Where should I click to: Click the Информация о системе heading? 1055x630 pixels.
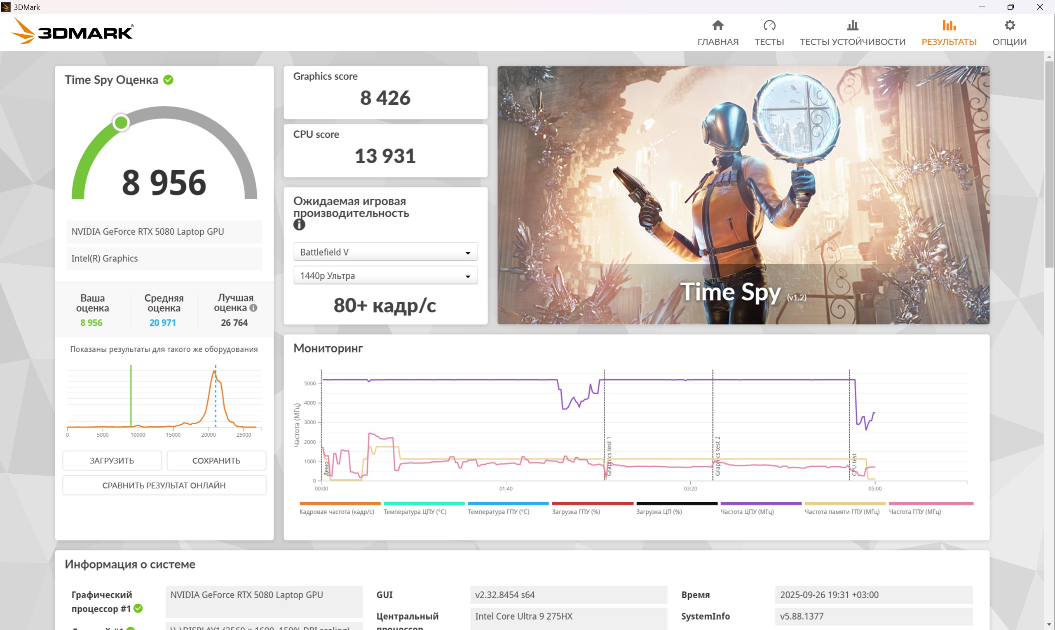pos(130,564)
